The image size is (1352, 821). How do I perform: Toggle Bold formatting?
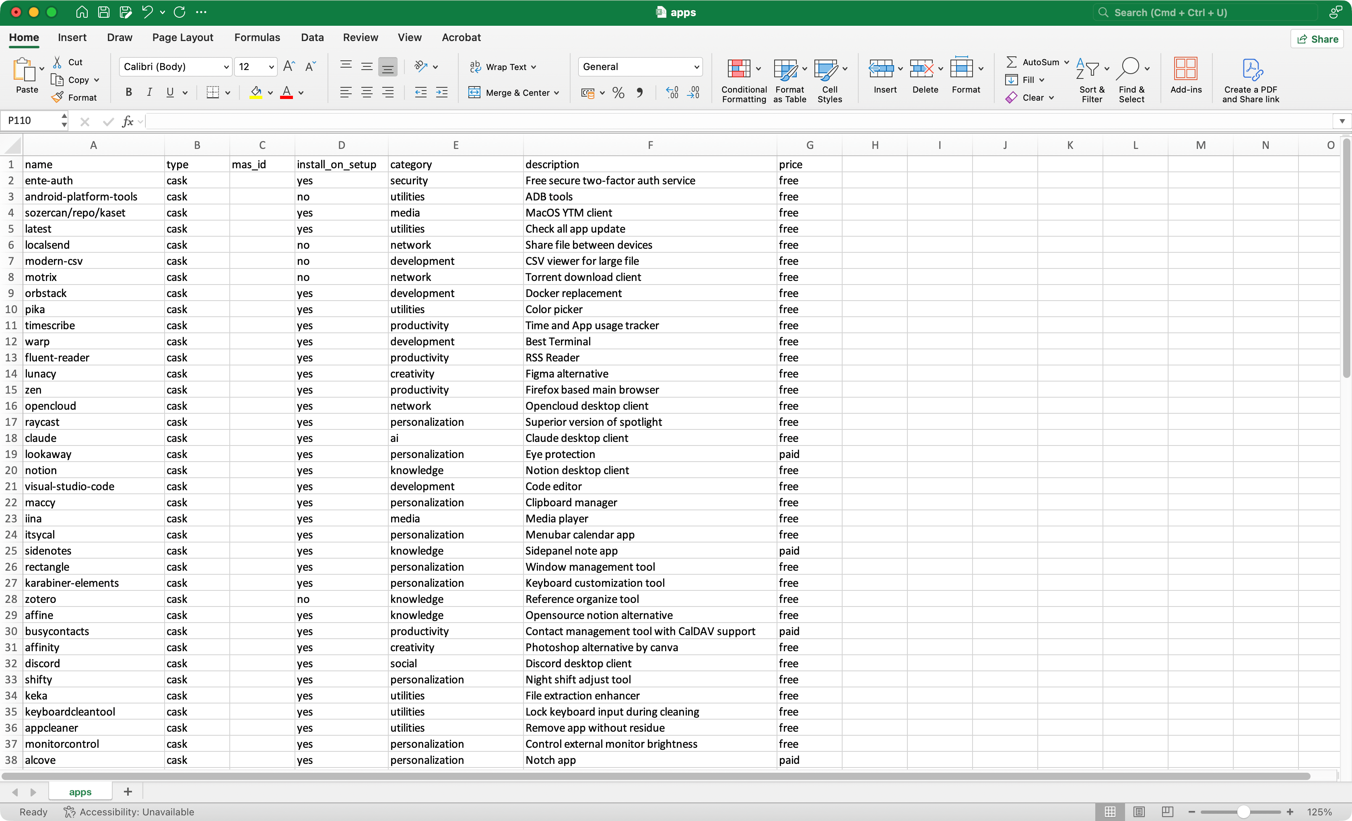[128, 92]
